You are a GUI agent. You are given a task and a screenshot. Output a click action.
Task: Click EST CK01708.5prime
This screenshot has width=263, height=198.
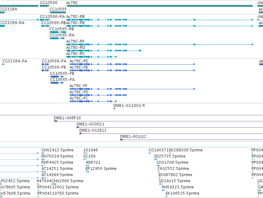pos(159,166)
